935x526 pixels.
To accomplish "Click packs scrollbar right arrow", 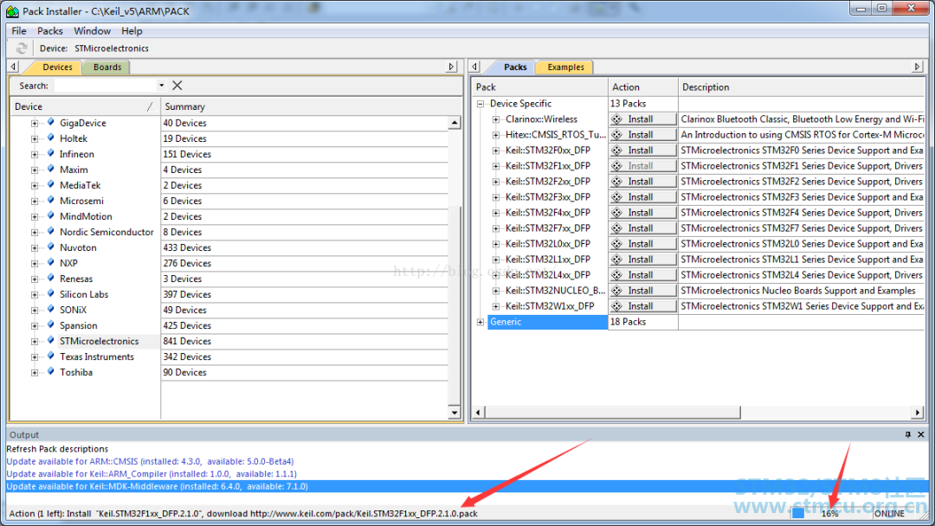I will click(x=918, y=412).
